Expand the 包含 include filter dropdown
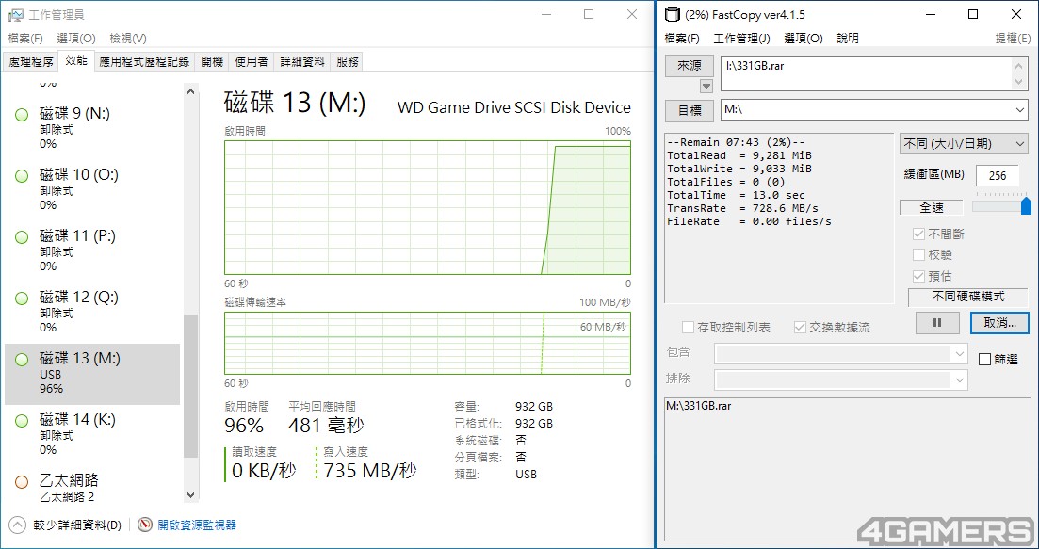1039x549 pixels. [960, 354]
